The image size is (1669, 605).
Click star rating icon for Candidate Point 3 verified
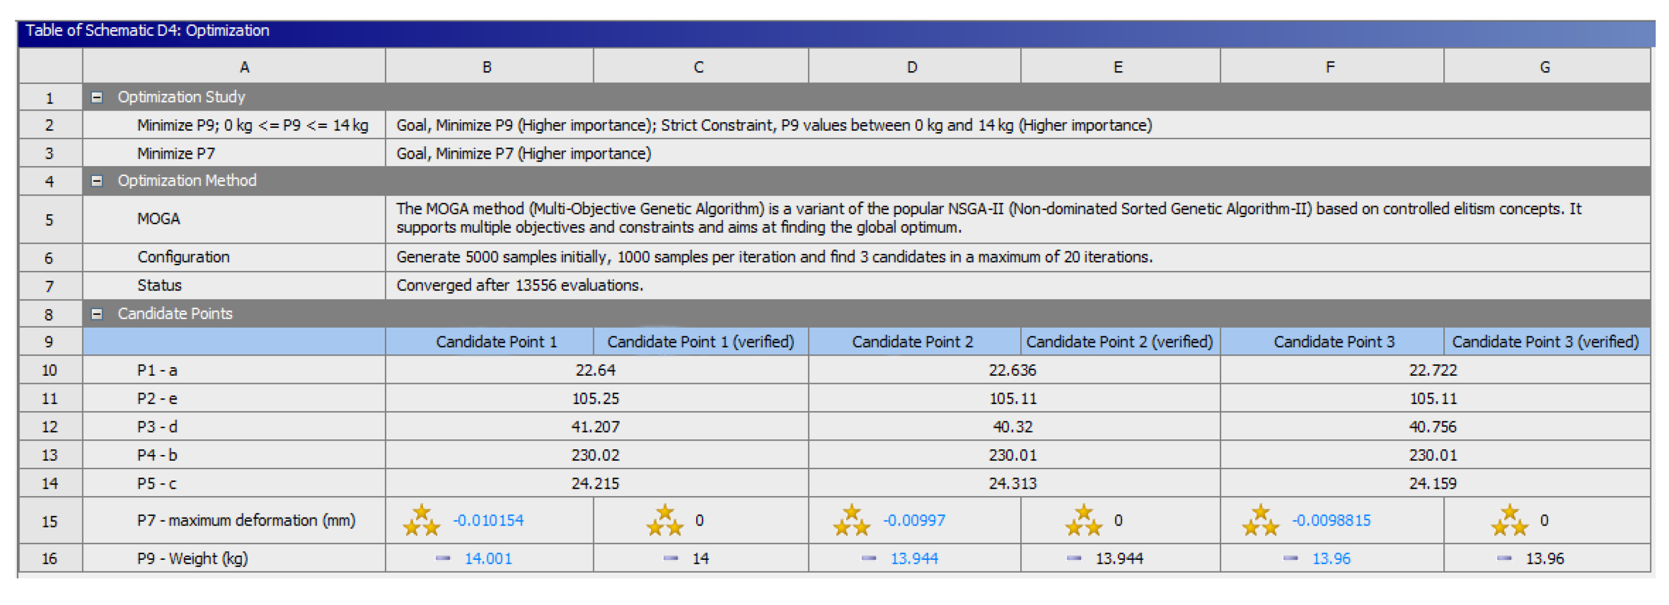point(1510,520)
